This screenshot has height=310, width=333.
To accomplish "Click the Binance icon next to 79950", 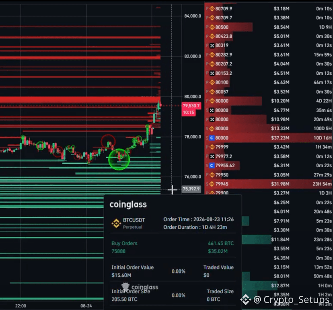I will (212, 175).
